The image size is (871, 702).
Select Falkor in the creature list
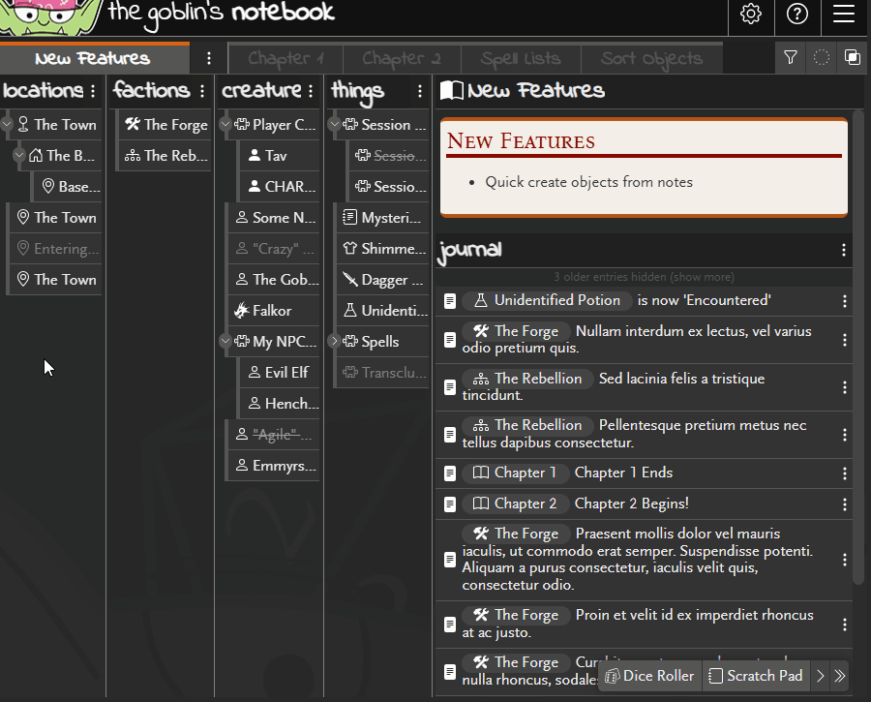tap(271, 311)
